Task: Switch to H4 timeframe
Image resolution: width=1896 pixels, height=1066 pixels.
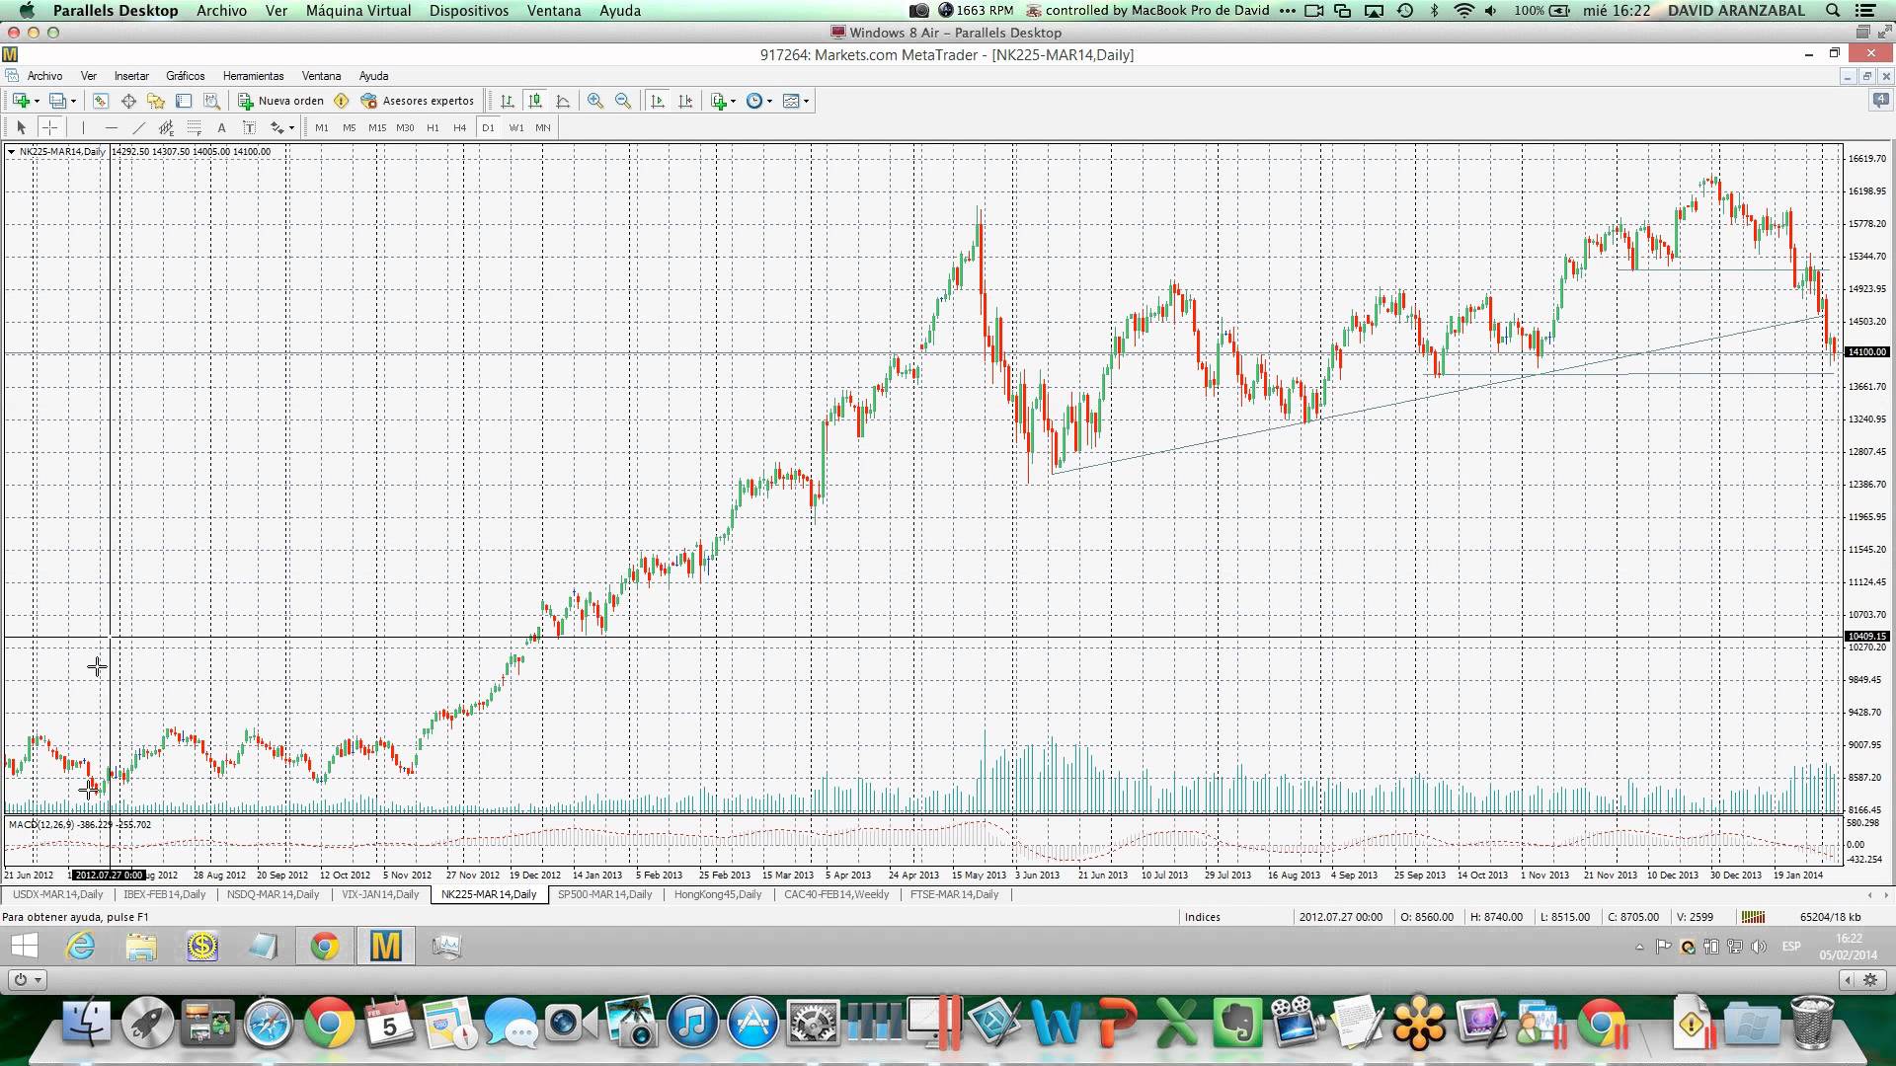Action: [x=459, y=127]
